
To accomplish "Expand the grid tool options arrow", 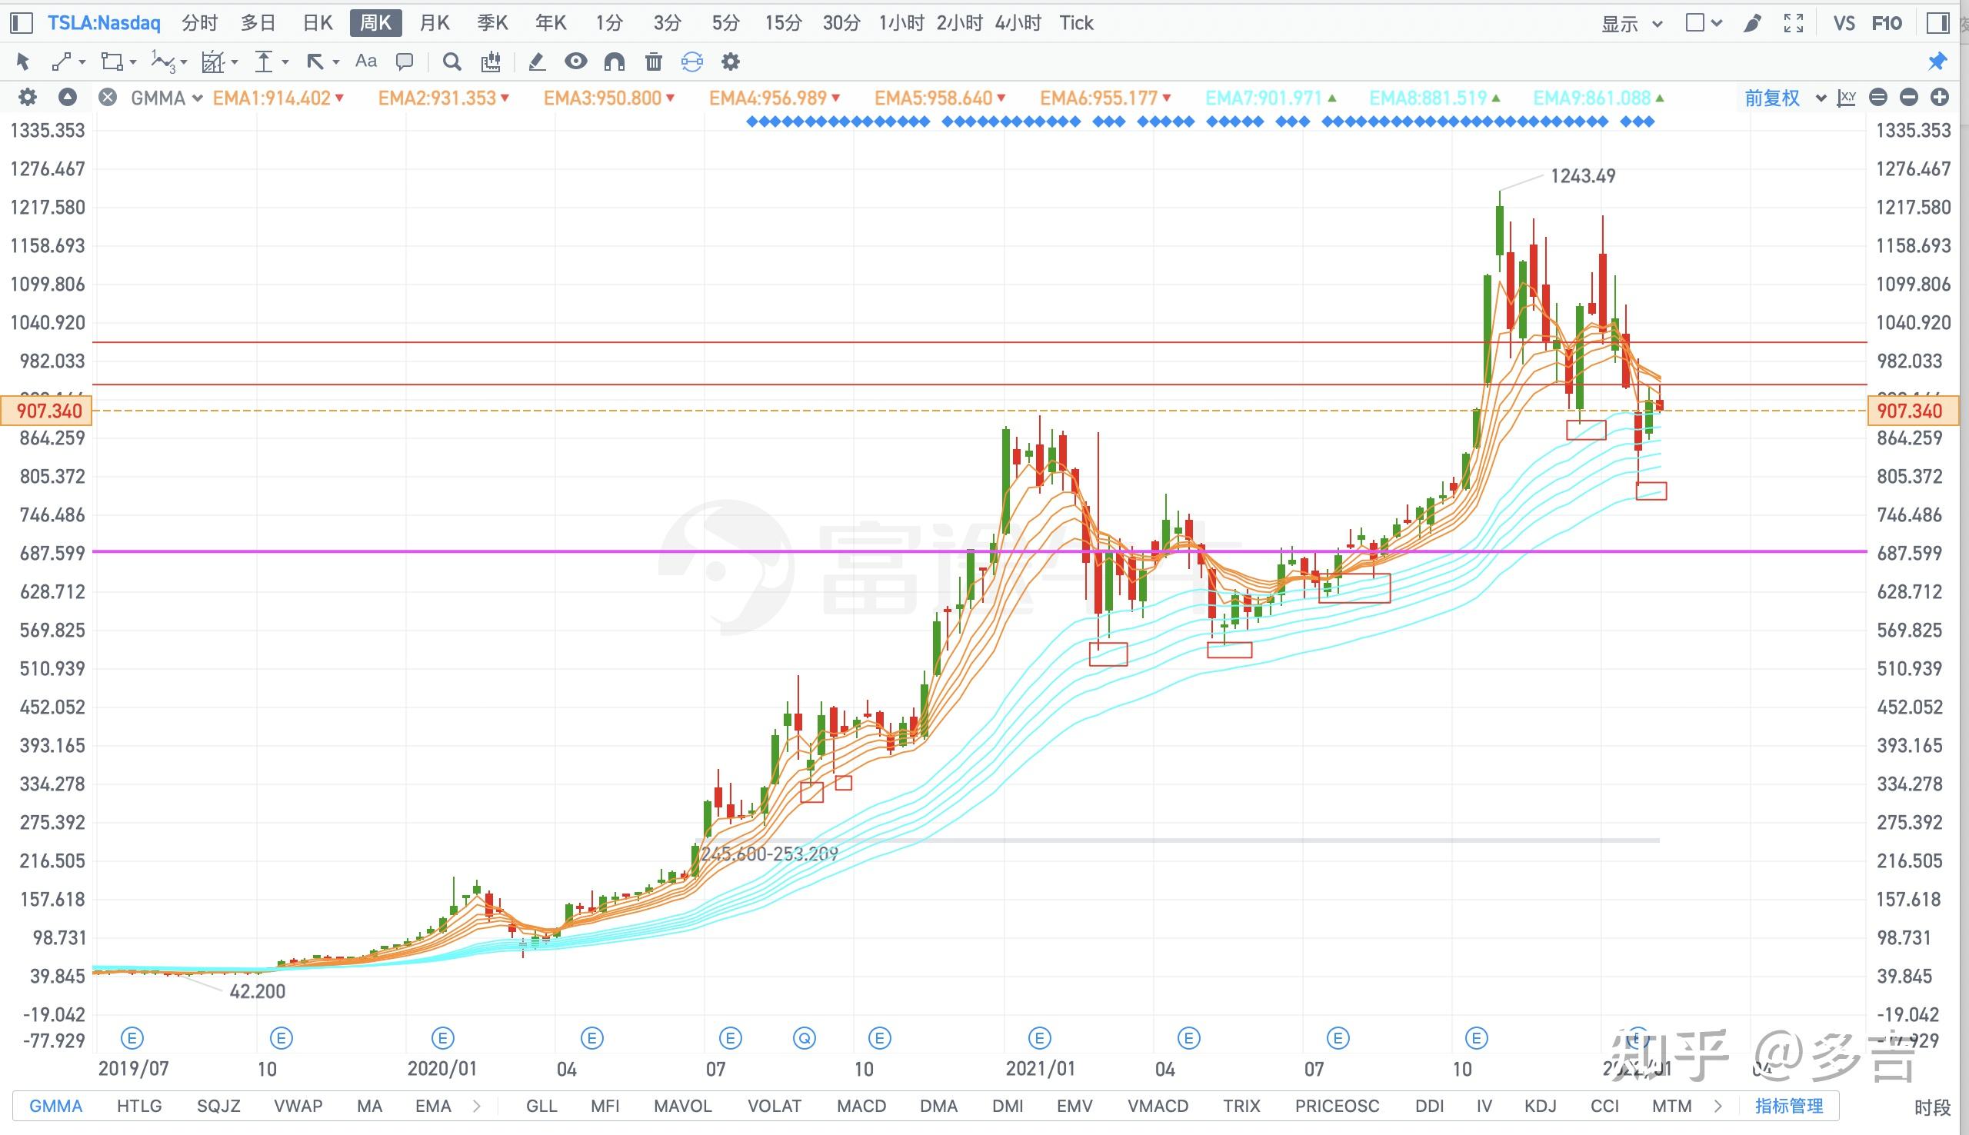I will tap(235, 62).
